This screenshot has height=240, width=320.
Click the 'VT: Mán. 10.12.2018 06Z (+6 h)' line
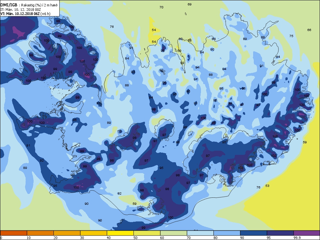click(x=25, y=14)
